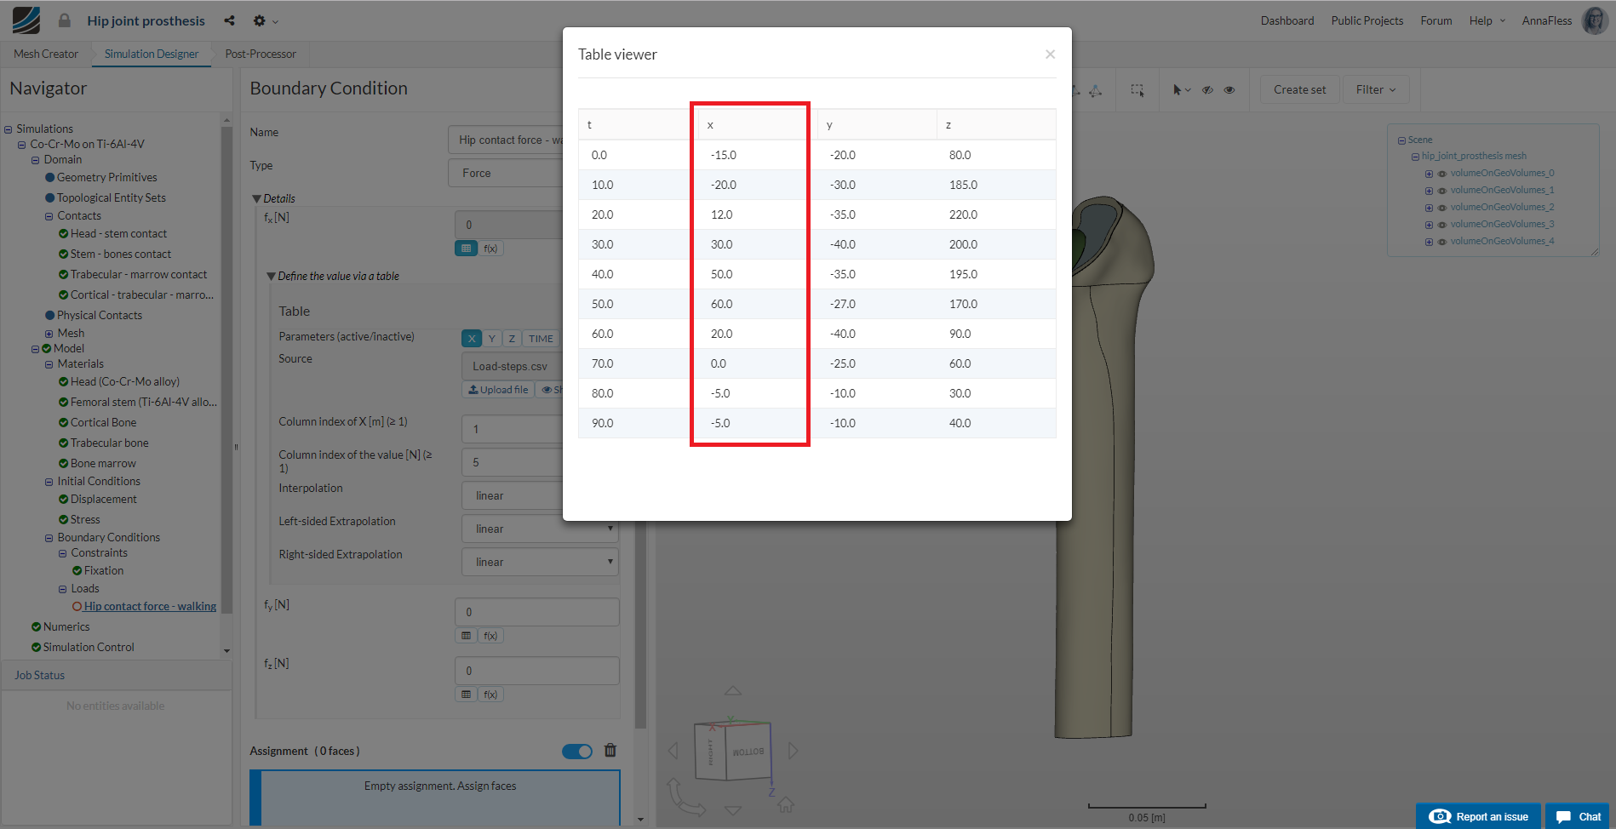Switch to the Post-Processor tab

pos(261,54)
